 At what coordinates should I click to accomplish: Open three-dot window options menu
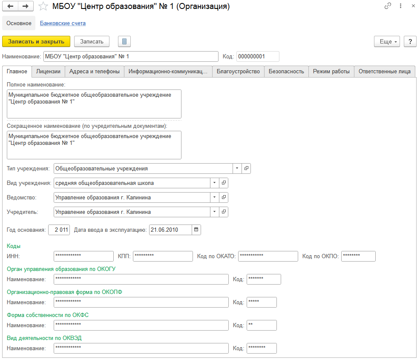(x=400, y=6)
